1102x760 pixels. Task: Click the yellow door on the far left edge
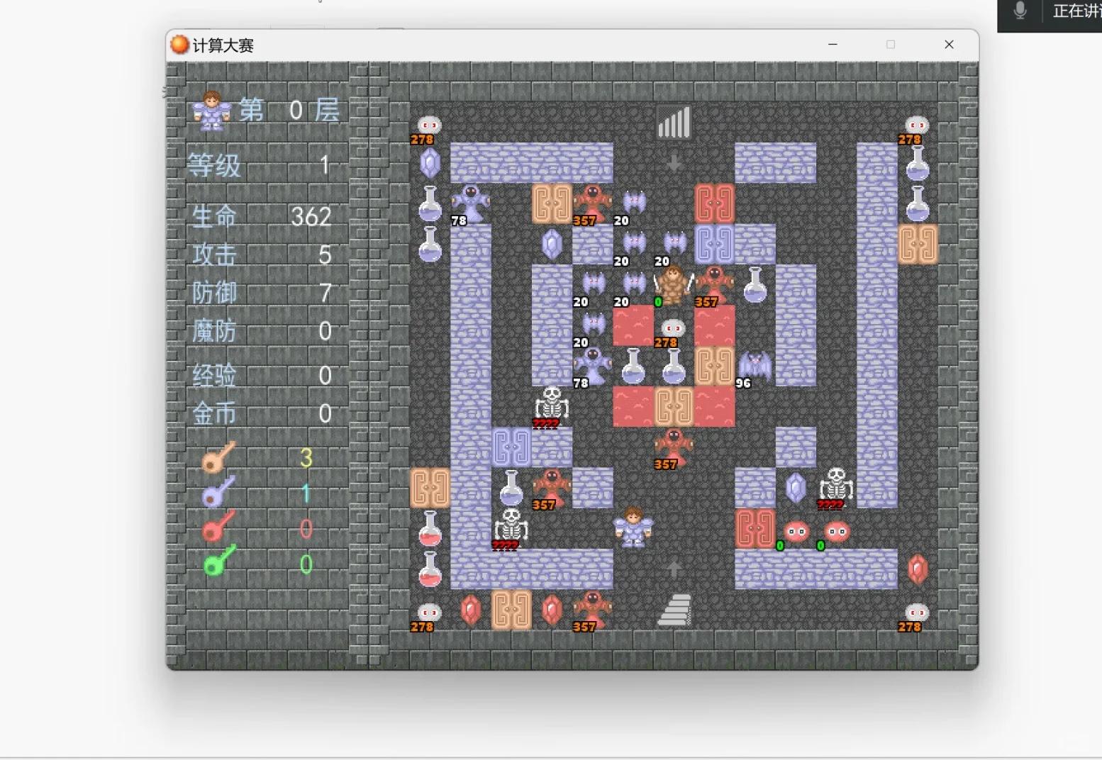pos(429,488)
